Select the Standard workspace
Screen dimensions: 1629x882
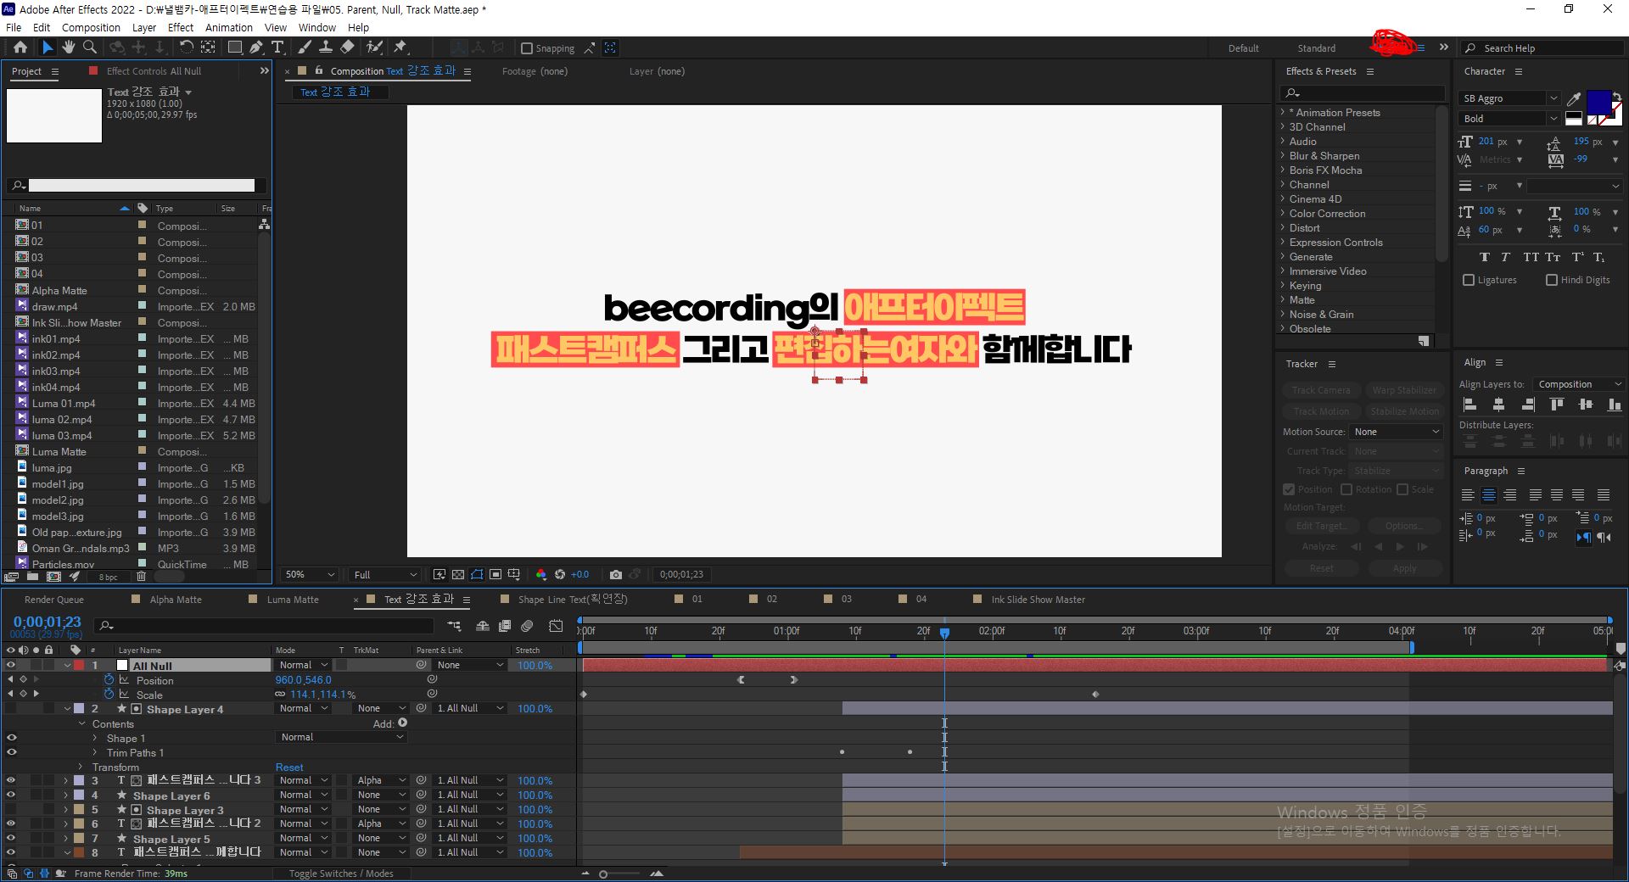click(1316, 48)
